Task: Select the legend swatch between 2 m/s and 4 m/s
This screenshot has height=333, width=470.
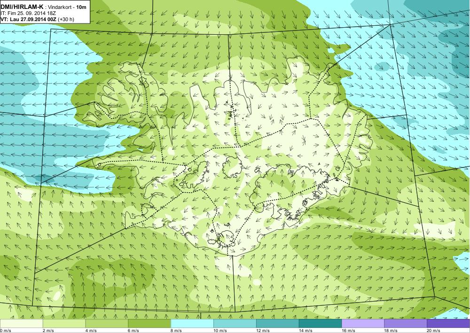Action: [x=64, y=324]
